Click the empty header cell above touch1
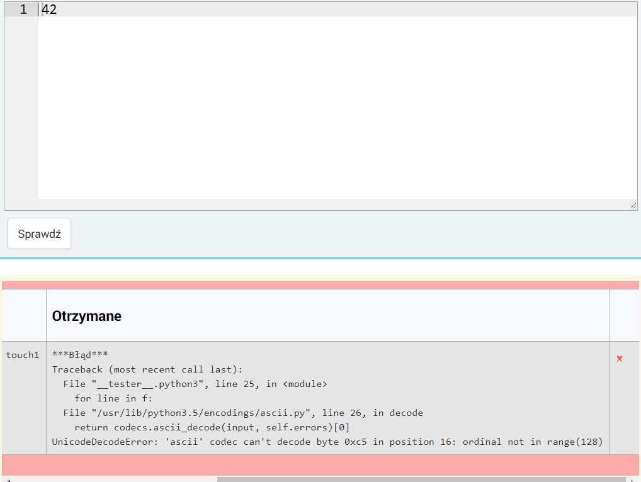 [24, 316]
